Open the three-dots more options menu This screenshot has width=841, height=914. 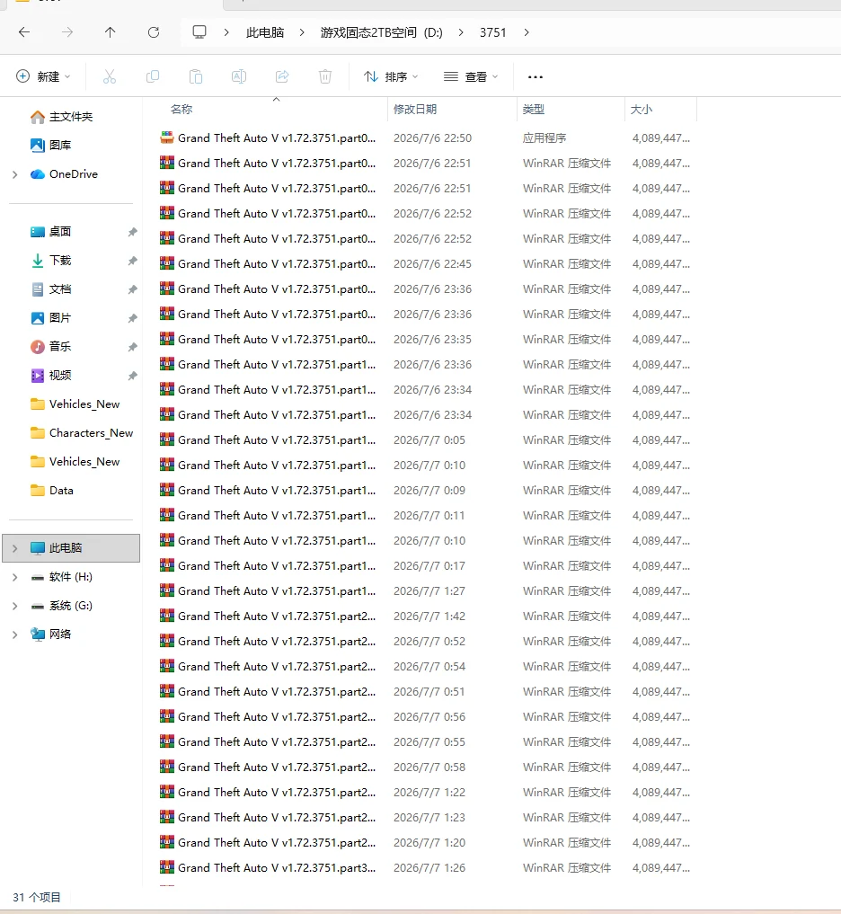(535, 76)
